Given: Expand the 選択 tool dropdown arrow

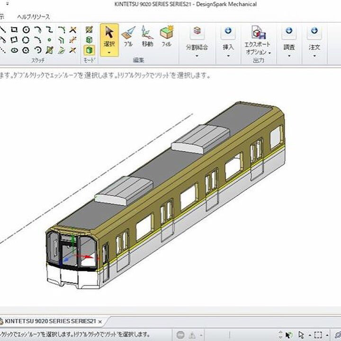Looking at the screenshot, I should [109, 53].
